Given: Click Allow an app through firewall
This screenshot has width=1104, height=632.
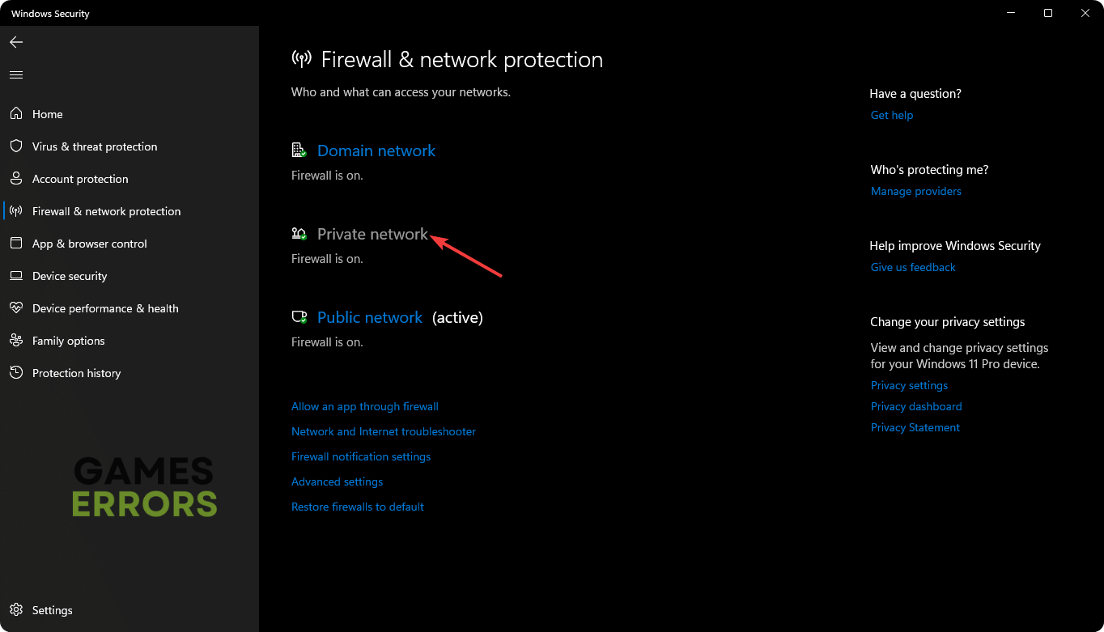Looking at the screenshot, I should [364, 406].
